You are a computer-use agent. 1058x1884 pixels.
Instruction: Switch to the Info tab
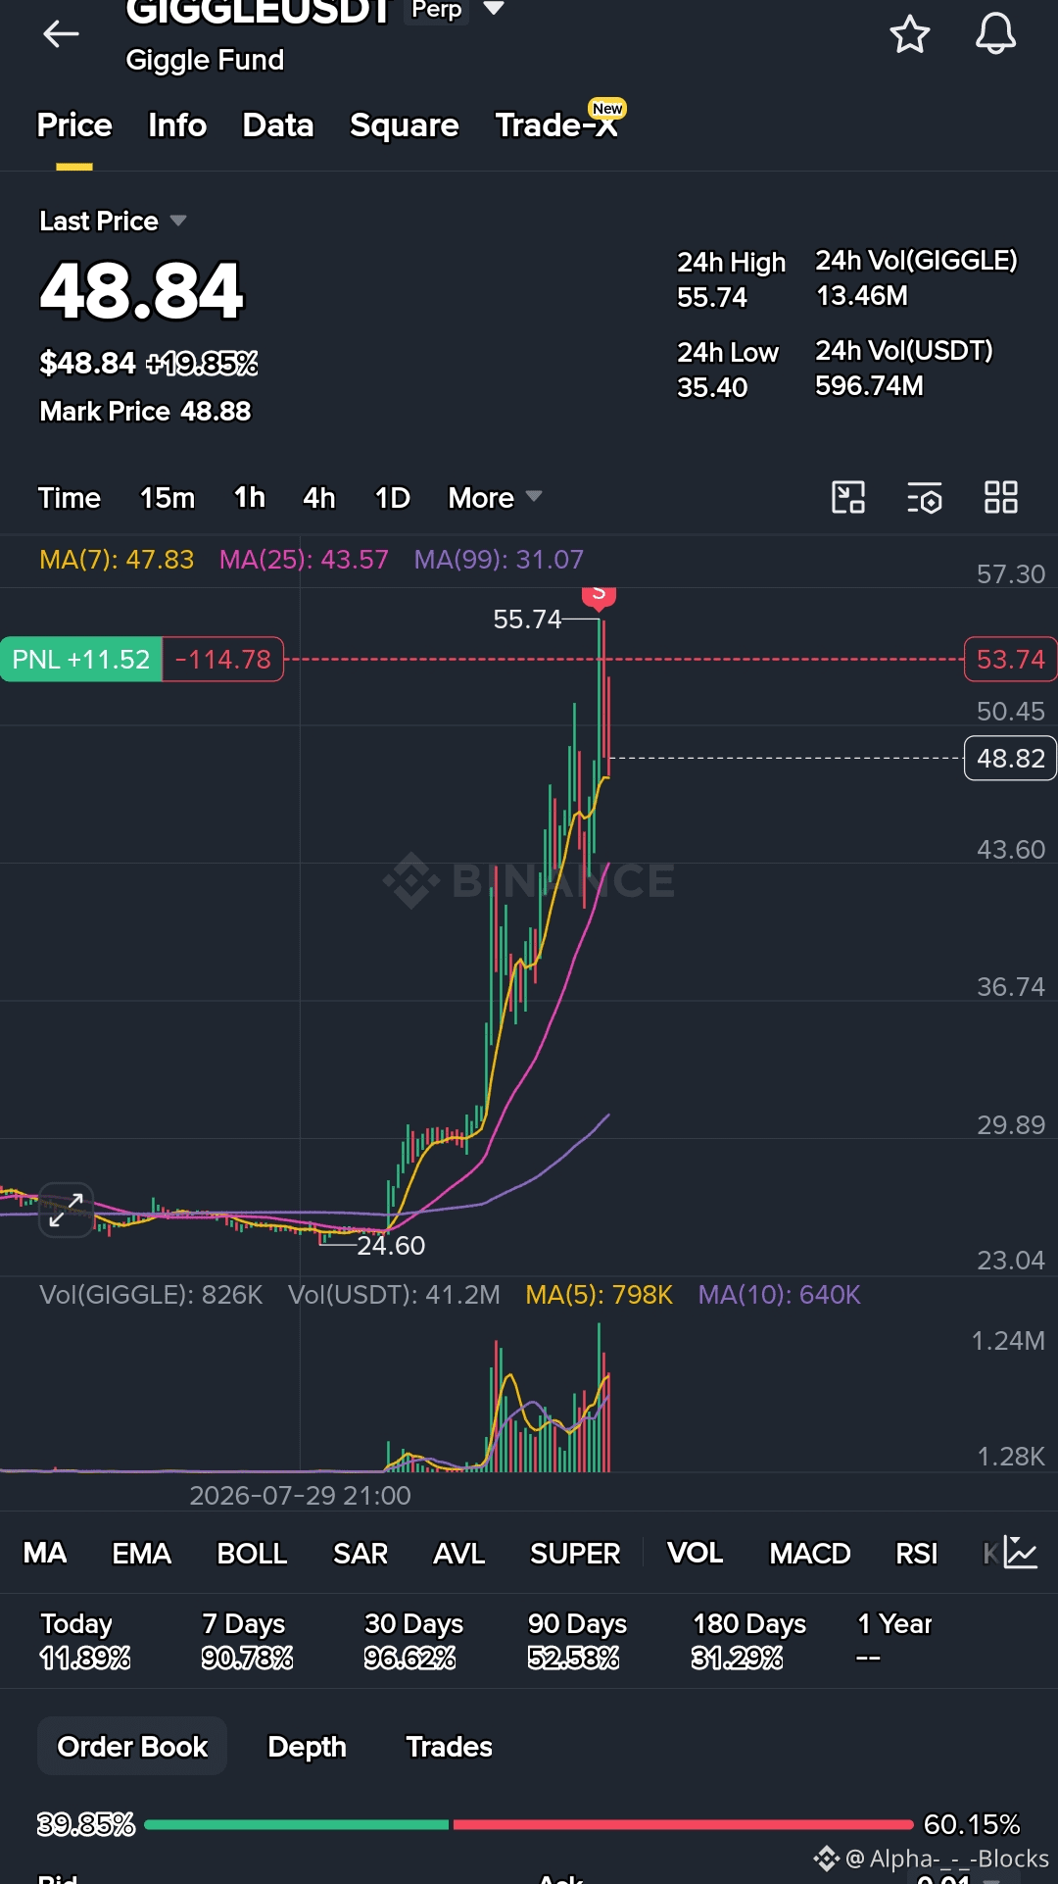tap(177, 125)
